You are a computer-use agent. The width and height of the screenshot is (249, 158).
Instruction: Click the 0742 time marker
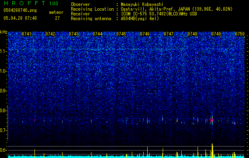tap(50, 34)
